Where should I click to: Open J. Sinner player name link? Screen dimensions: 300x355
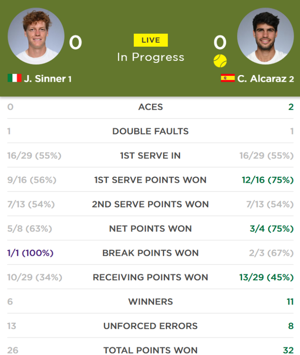click(45, 78)
